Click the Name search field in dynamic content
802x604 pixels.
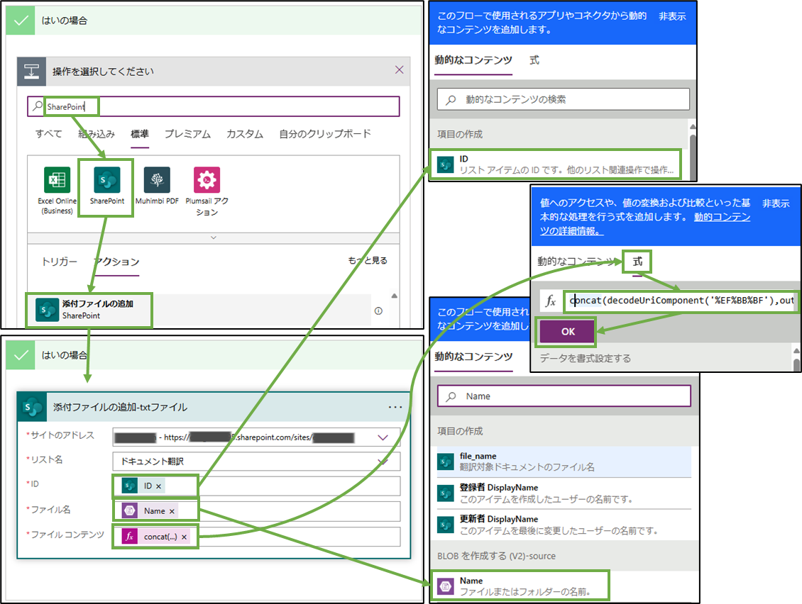(564, 396)
